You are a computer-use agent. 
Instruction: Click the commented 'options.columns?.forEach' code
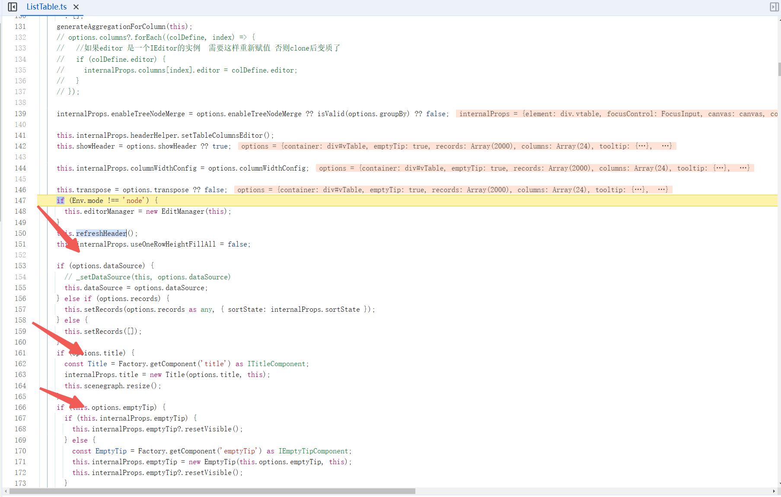point(115,37)
